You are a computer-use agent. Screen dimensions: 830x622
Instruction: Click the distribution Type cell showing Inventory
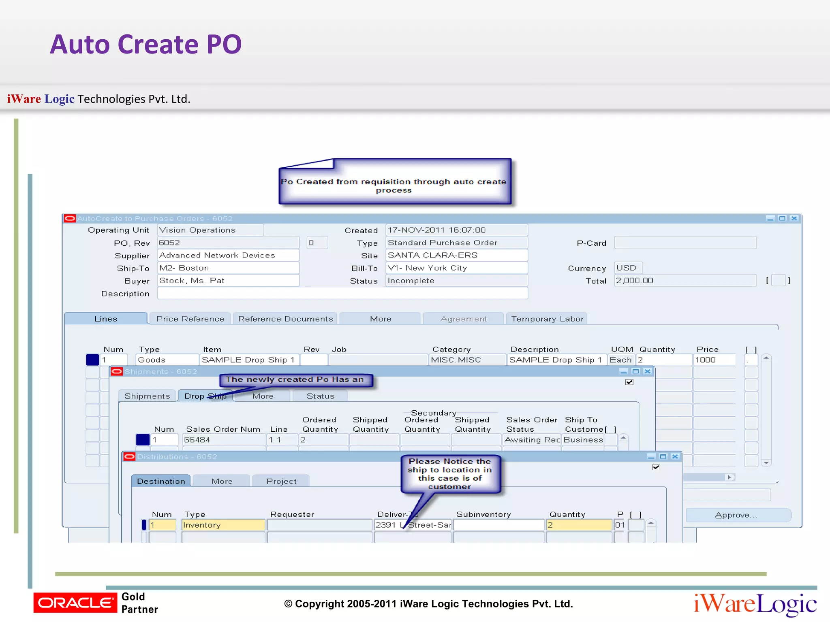point(223,525)
